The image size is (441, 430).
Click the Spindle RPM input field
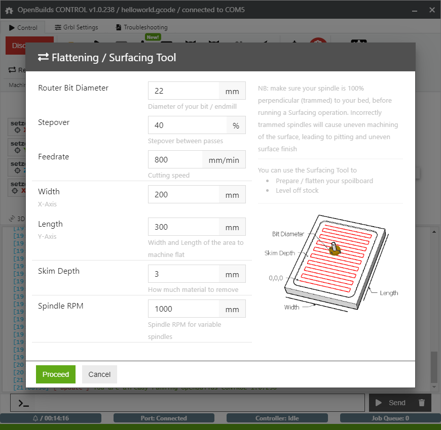tap(183, 309)
